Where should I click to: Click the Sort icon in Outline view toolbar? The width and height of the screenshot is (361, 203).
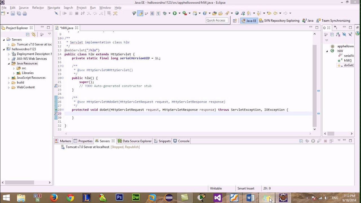(338, 34)
